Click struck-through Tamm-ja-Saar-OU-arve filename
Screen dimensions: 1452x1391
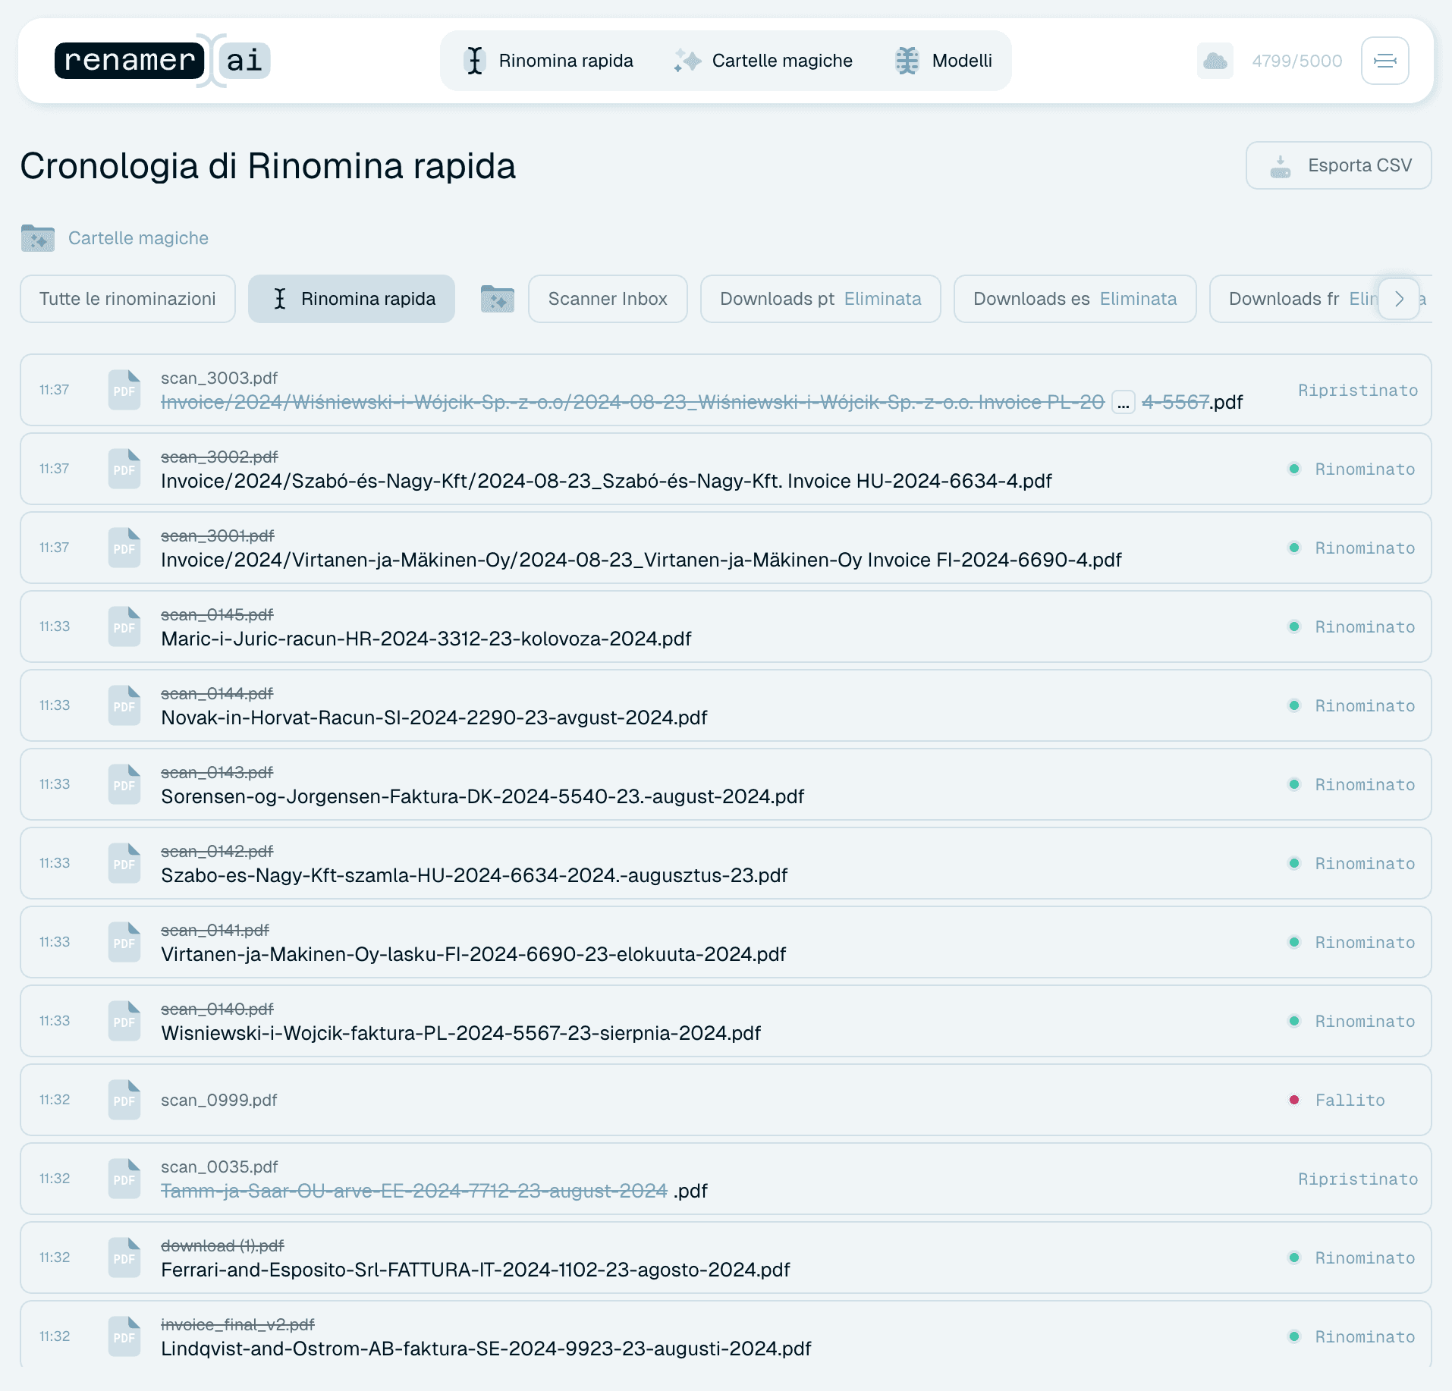click(414, 1191)
